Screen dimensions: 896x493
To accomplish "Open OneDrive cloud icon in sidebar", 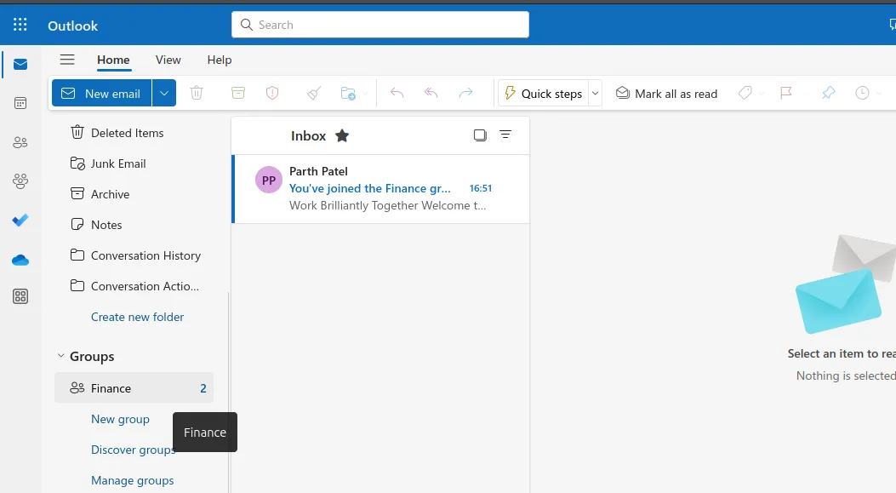I will [x=20, y=260].
